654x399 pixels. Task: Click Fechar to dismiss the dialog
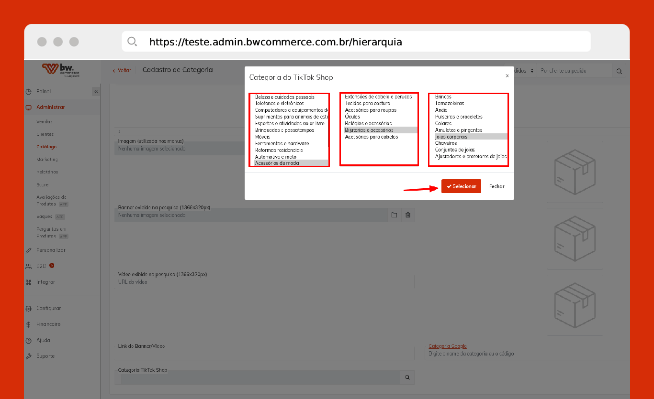pyautogui.click(x=496, y=186)
